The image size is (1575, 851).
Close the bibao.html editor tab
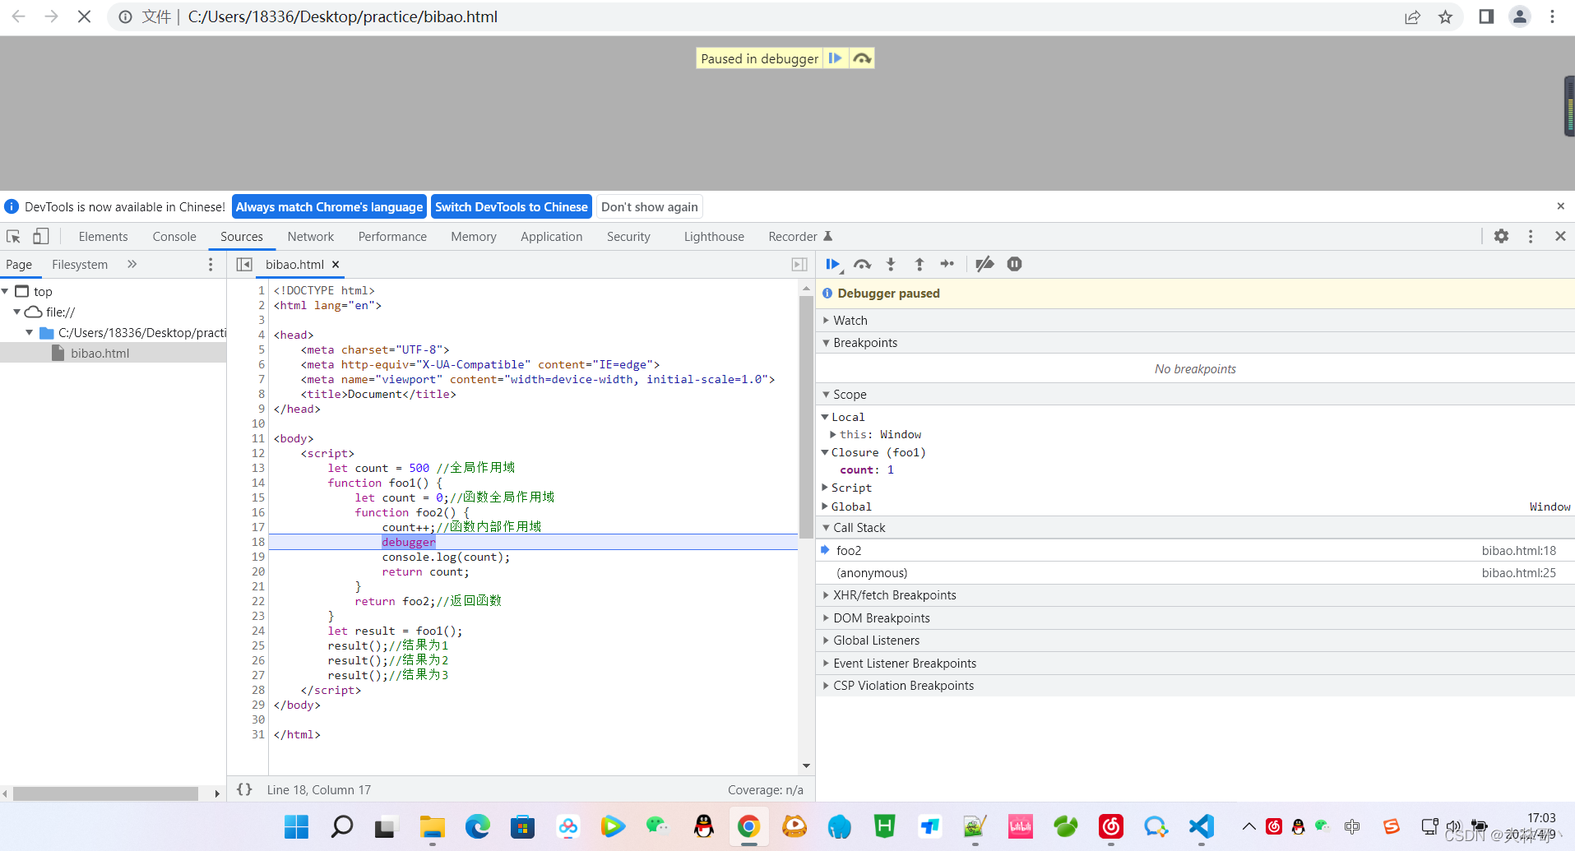point(336,265)
